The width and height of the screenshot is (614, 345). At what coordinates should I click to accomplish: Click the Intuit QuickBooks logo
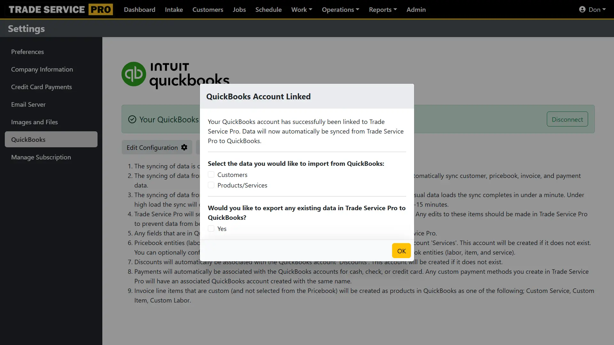175,74
